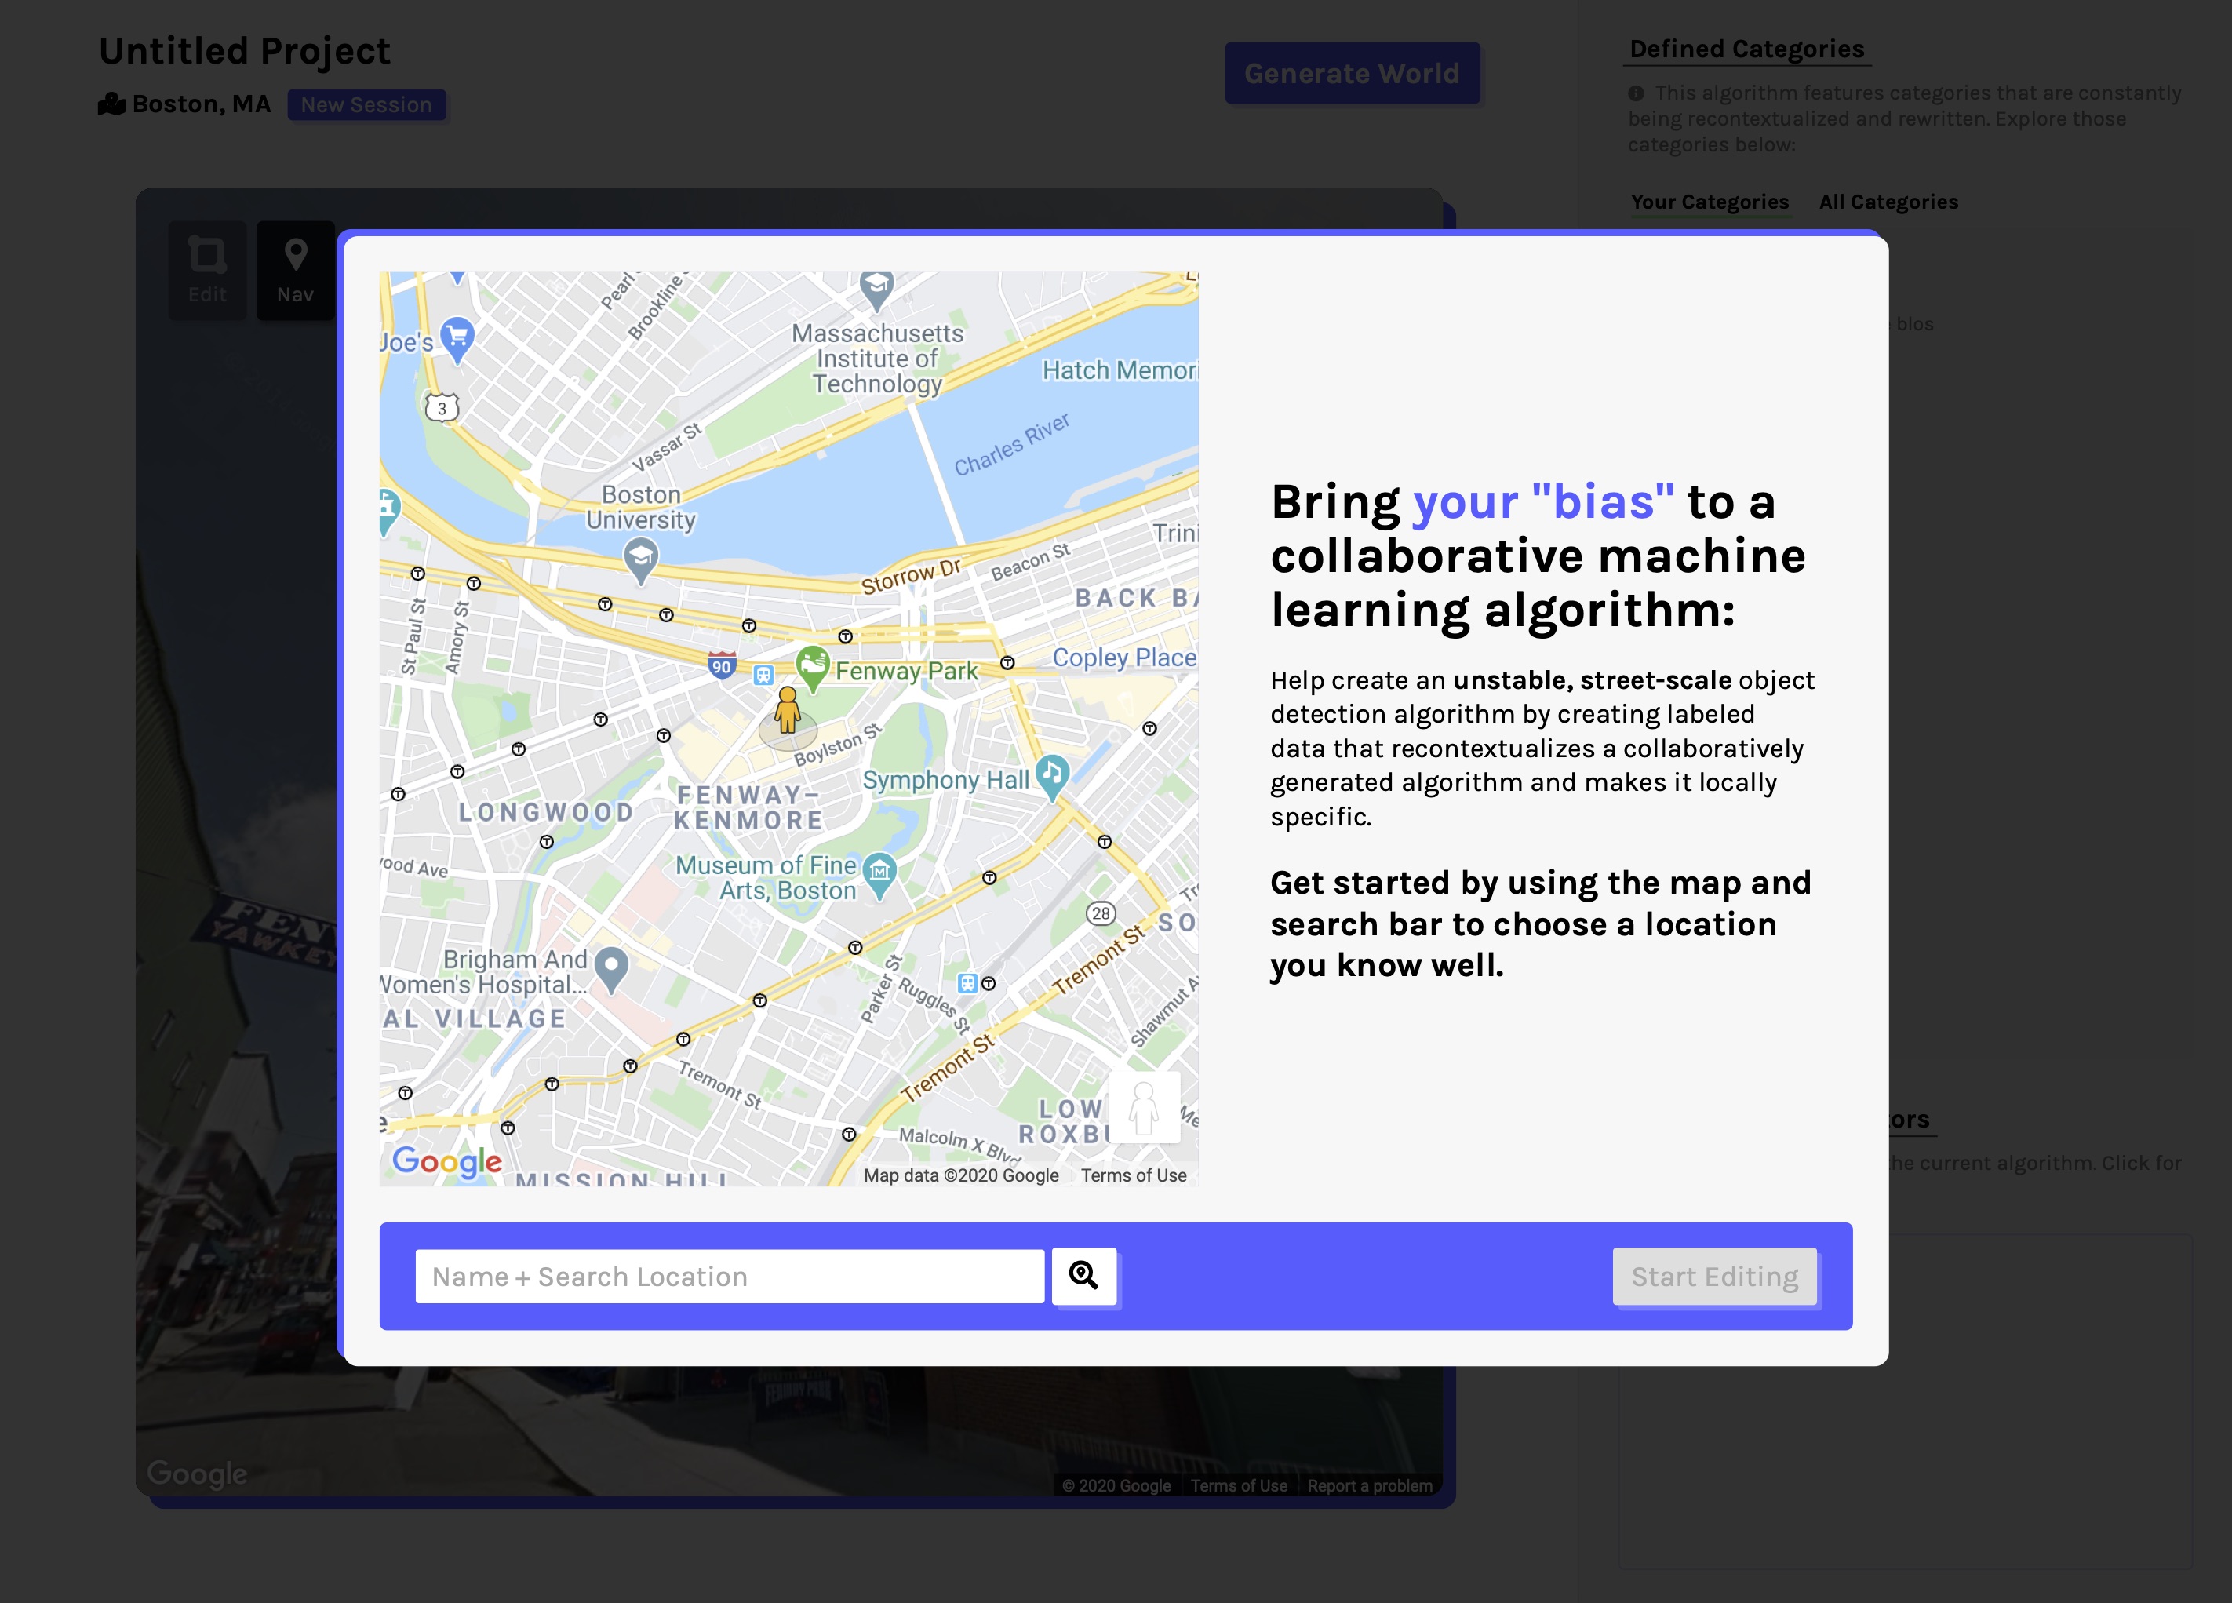Open Terms of Use in Street View footer
This screenshot has width=2232, height=1603.
pyautogui.click(x=1238, y=1485)
